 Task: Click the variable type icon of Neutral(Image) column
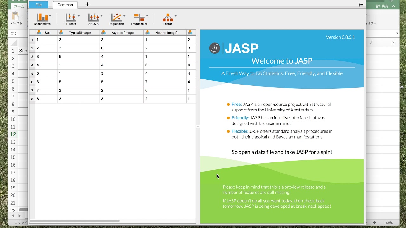click(x=147, y=32)
